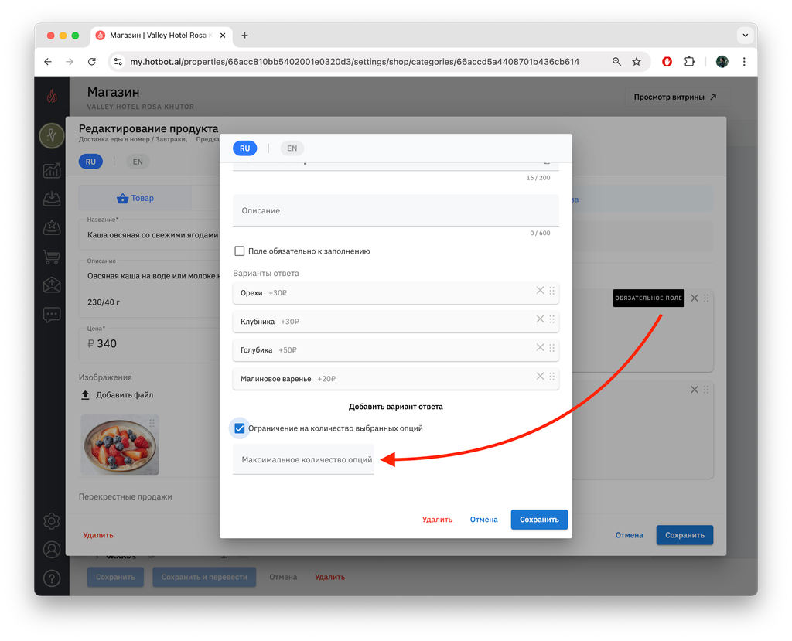
Task: Remove the Орехи answer option
Action: click(540, 291)
